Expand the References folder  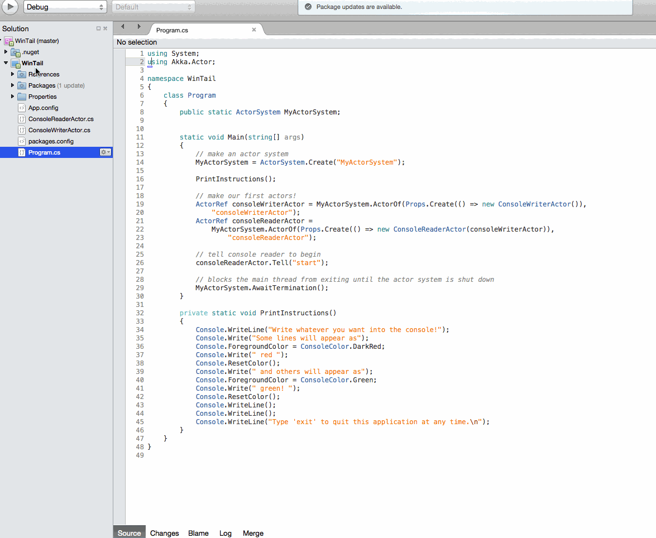pos(13,74)
